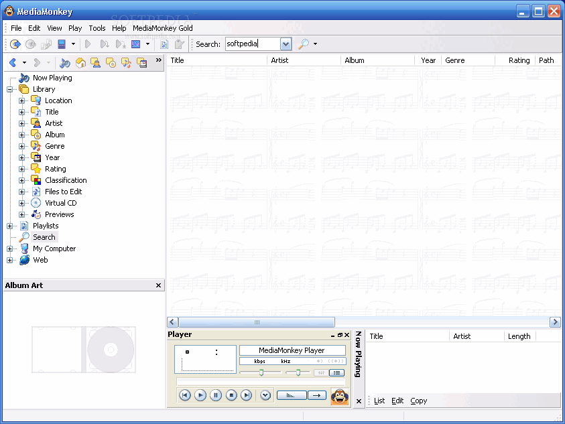
Task: Select the Search node in the tree
Action: (44, 237)
